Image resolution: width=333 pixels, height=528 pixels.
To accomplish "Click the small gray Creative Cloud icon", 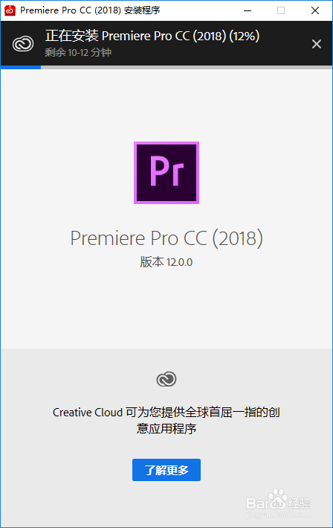I will (x=166, y=379).
